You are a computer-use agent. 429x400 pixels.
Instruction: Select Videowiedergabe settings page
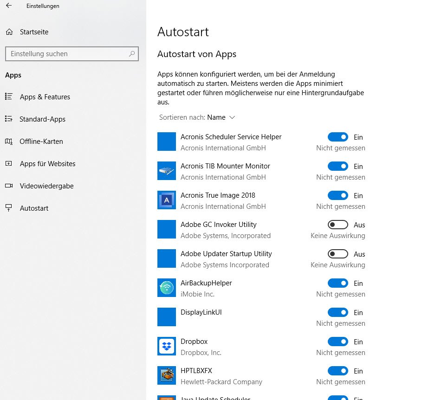47,186
